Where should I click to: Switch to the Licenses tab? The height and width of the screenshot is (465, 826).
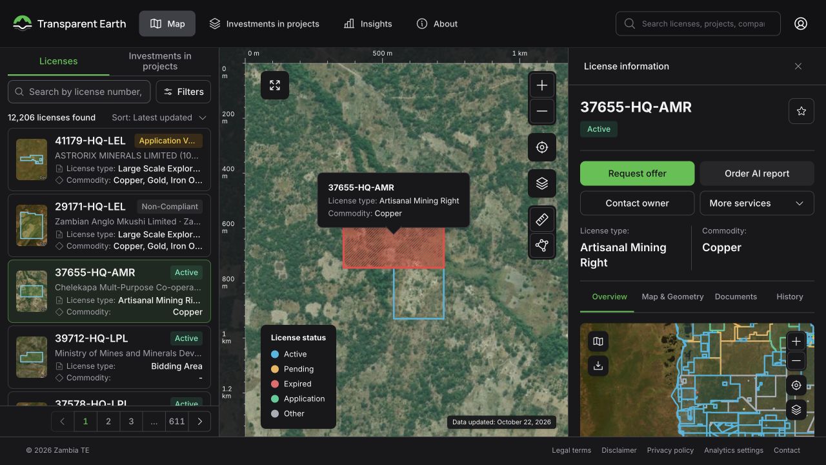(x=58, y=61)
